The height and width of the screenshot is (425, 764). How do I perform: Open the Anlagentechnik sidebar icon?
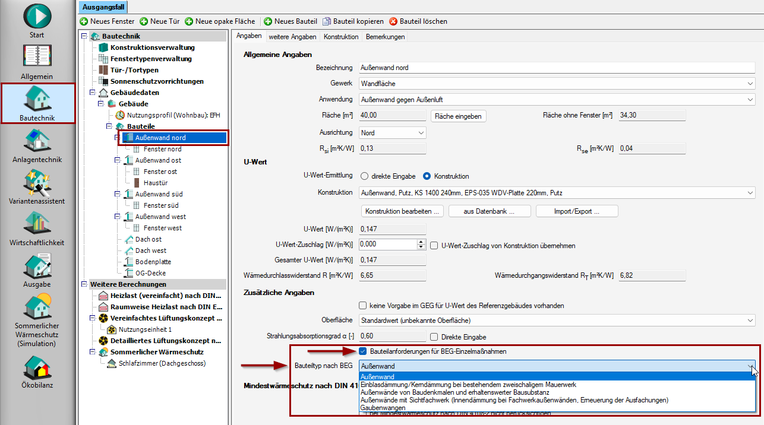[37, 141]
